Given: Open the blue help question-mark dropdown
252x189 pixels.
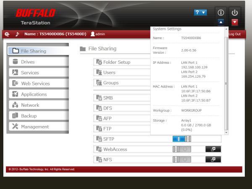Looking at the screenshot, I should [x=200, y=13].
